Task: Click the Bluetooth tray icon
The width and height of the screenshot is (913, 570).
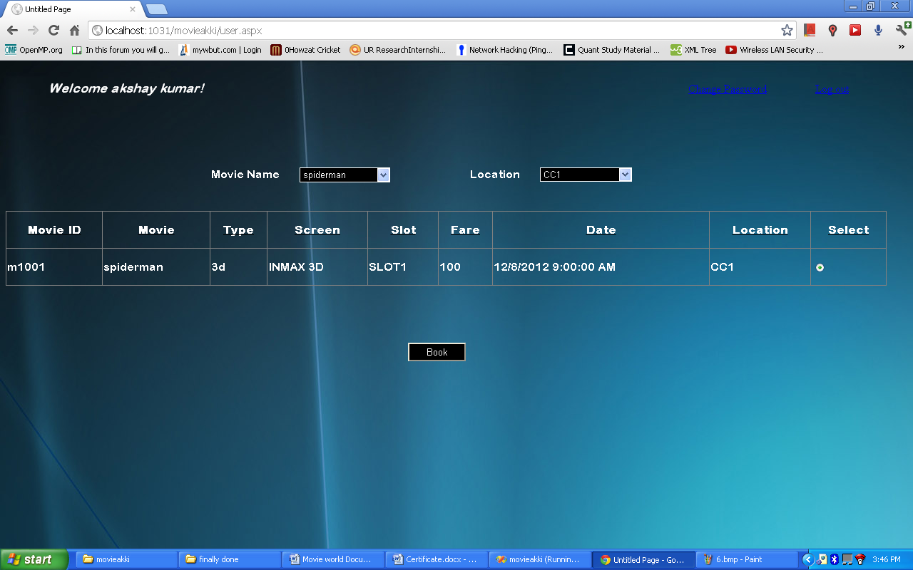Action: point(835,559)
